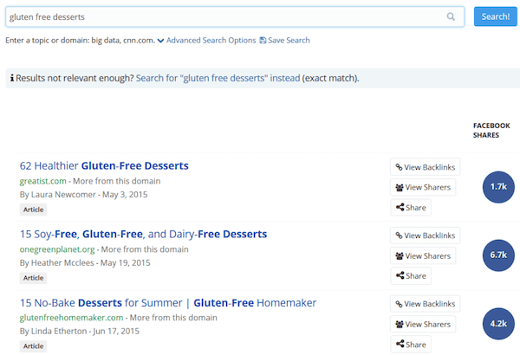View Backlinks for the greatist.com result
This screenshot has height=355, width=520.
click(x=425, y=167)
